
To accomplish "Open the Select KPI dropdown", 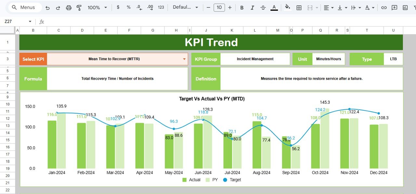I will point(184,59).
